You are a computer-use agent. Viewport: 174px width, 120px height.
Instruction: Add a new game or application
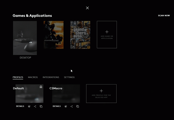pos(107,34)
